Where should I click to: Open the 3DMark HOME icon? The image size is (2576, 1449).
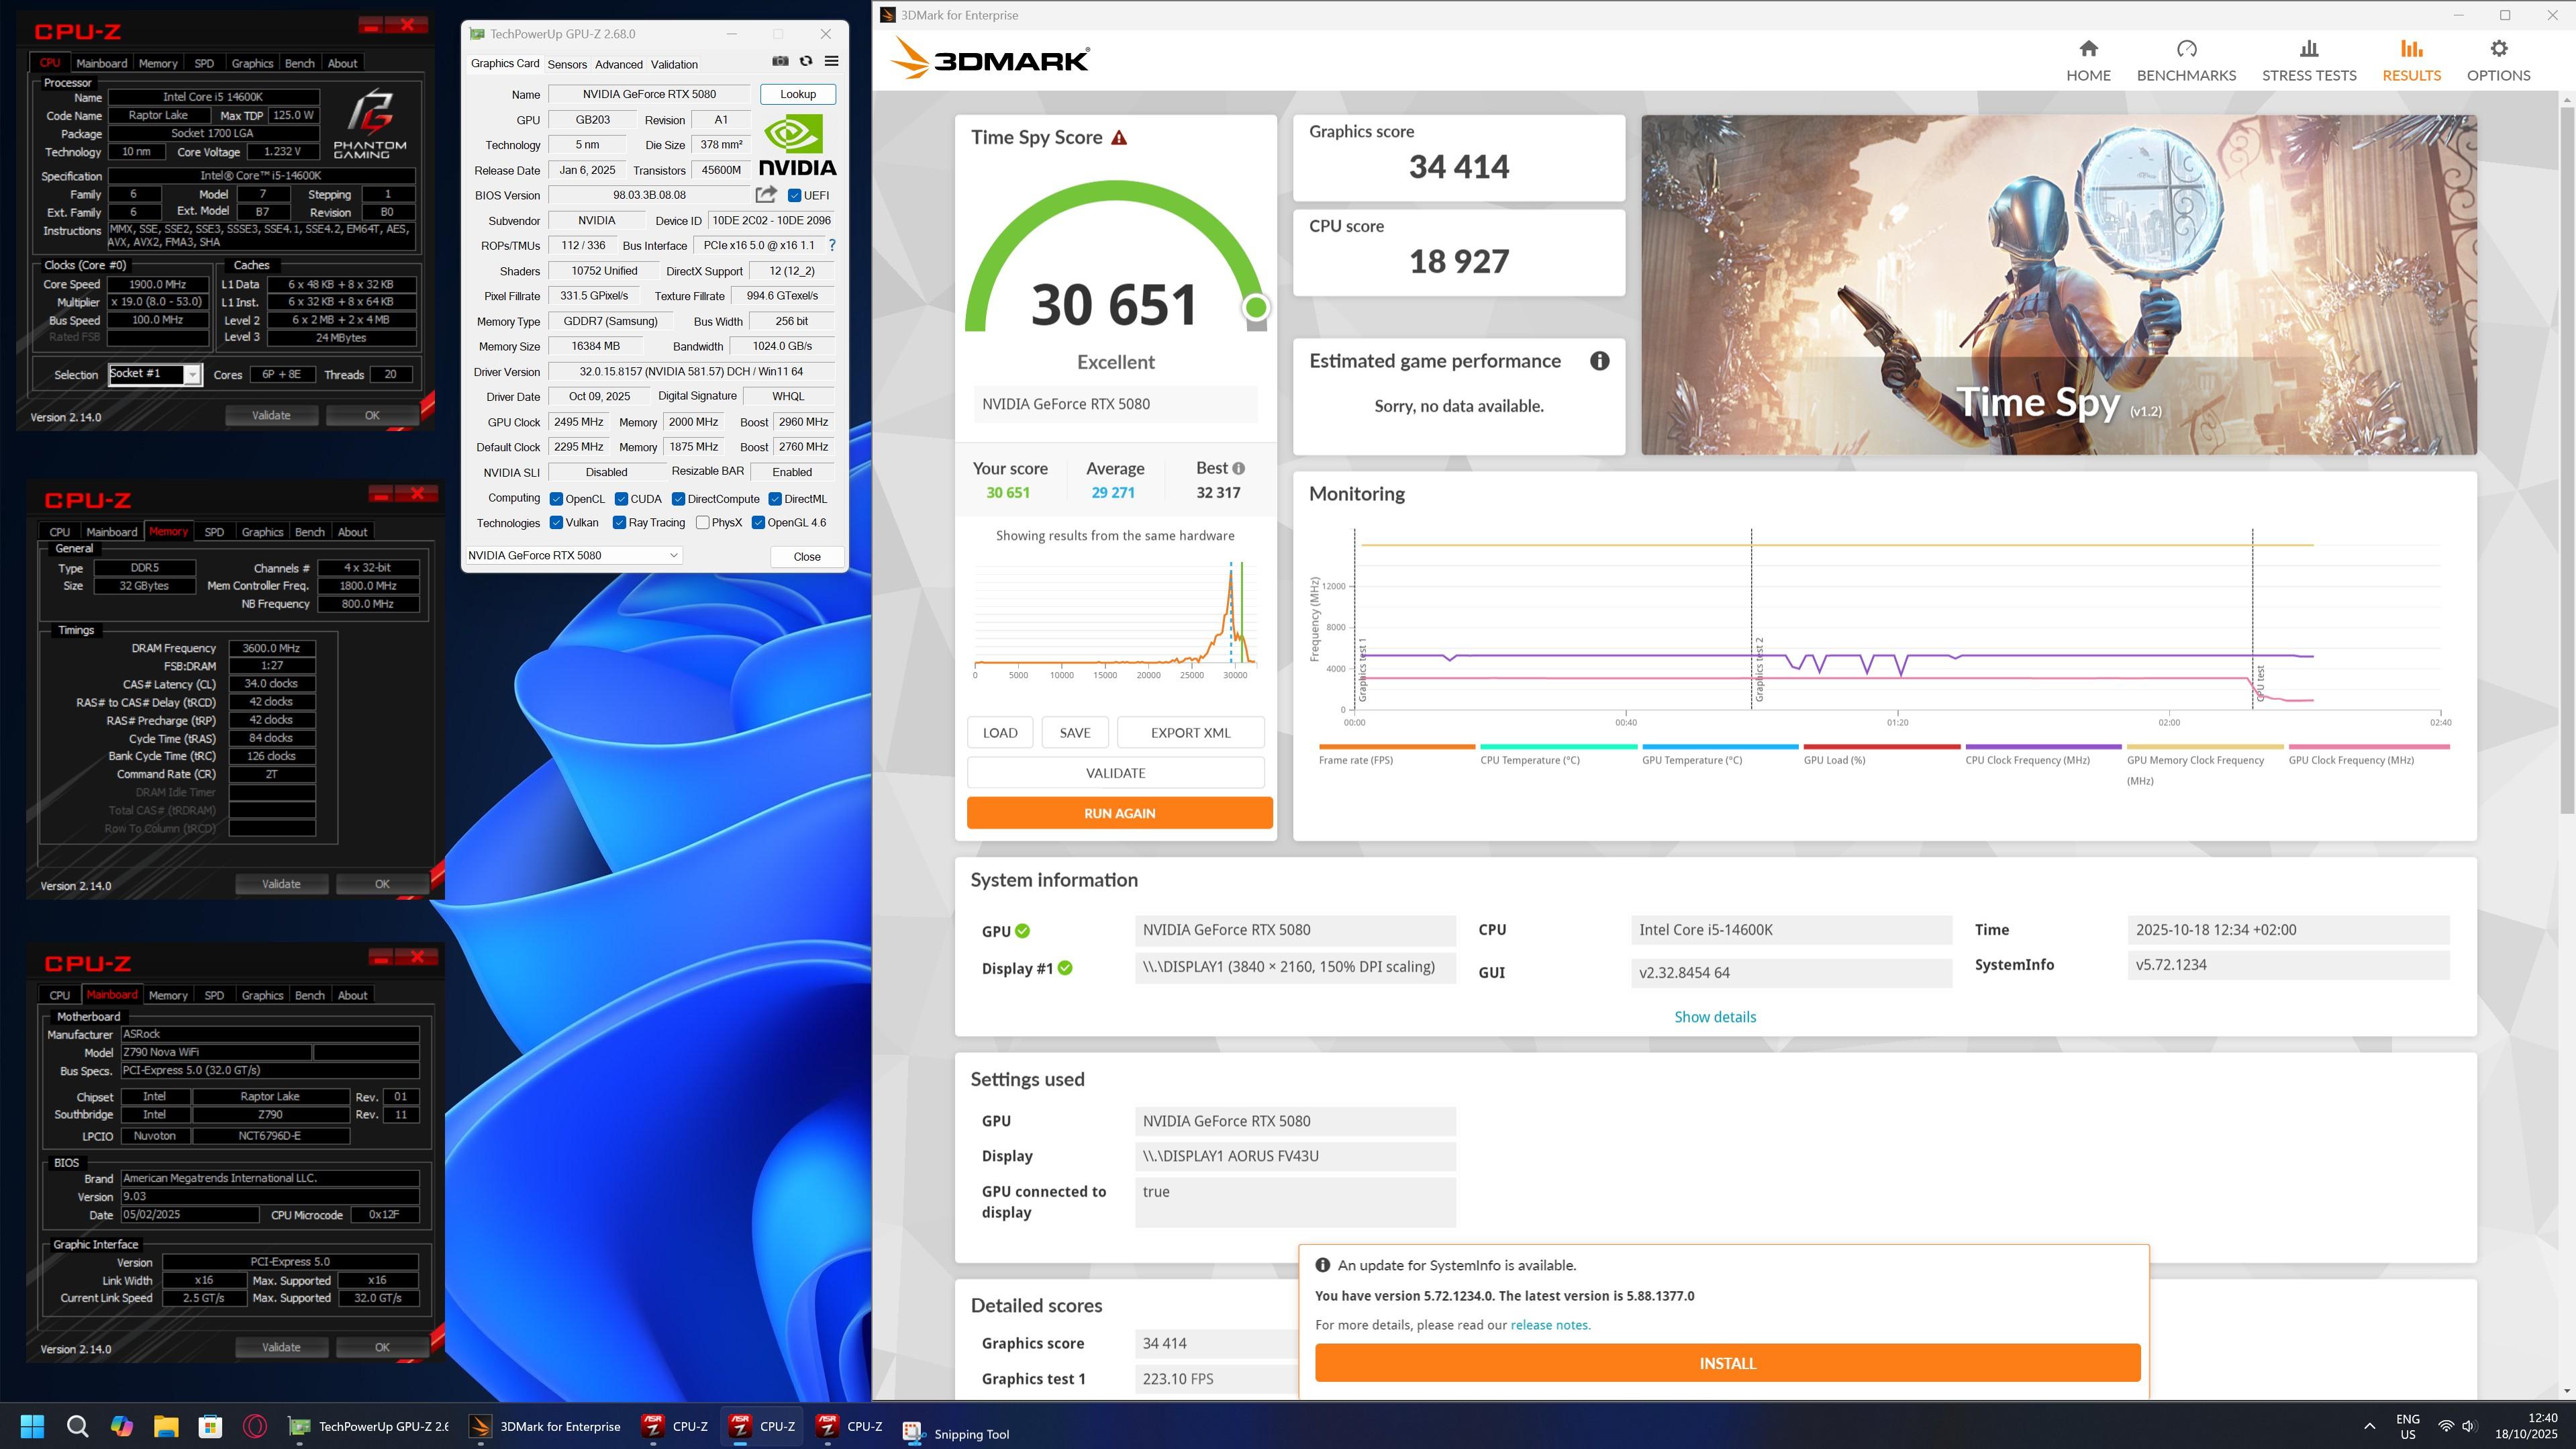click(2088, 49)
